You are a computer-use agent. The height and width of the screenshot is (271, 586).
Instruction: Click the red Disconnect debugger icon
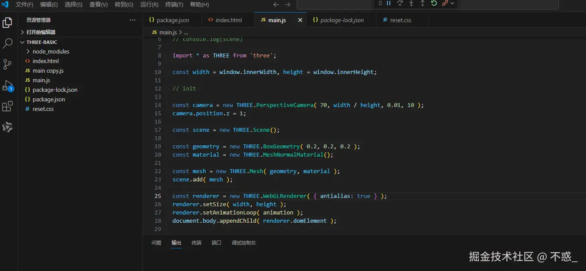pos(445,3)
